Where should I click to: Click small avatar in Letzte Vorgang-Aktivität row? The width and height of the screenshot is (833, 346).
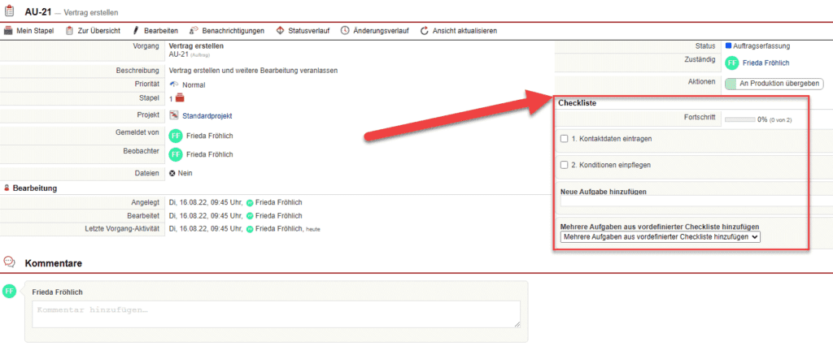249,229
